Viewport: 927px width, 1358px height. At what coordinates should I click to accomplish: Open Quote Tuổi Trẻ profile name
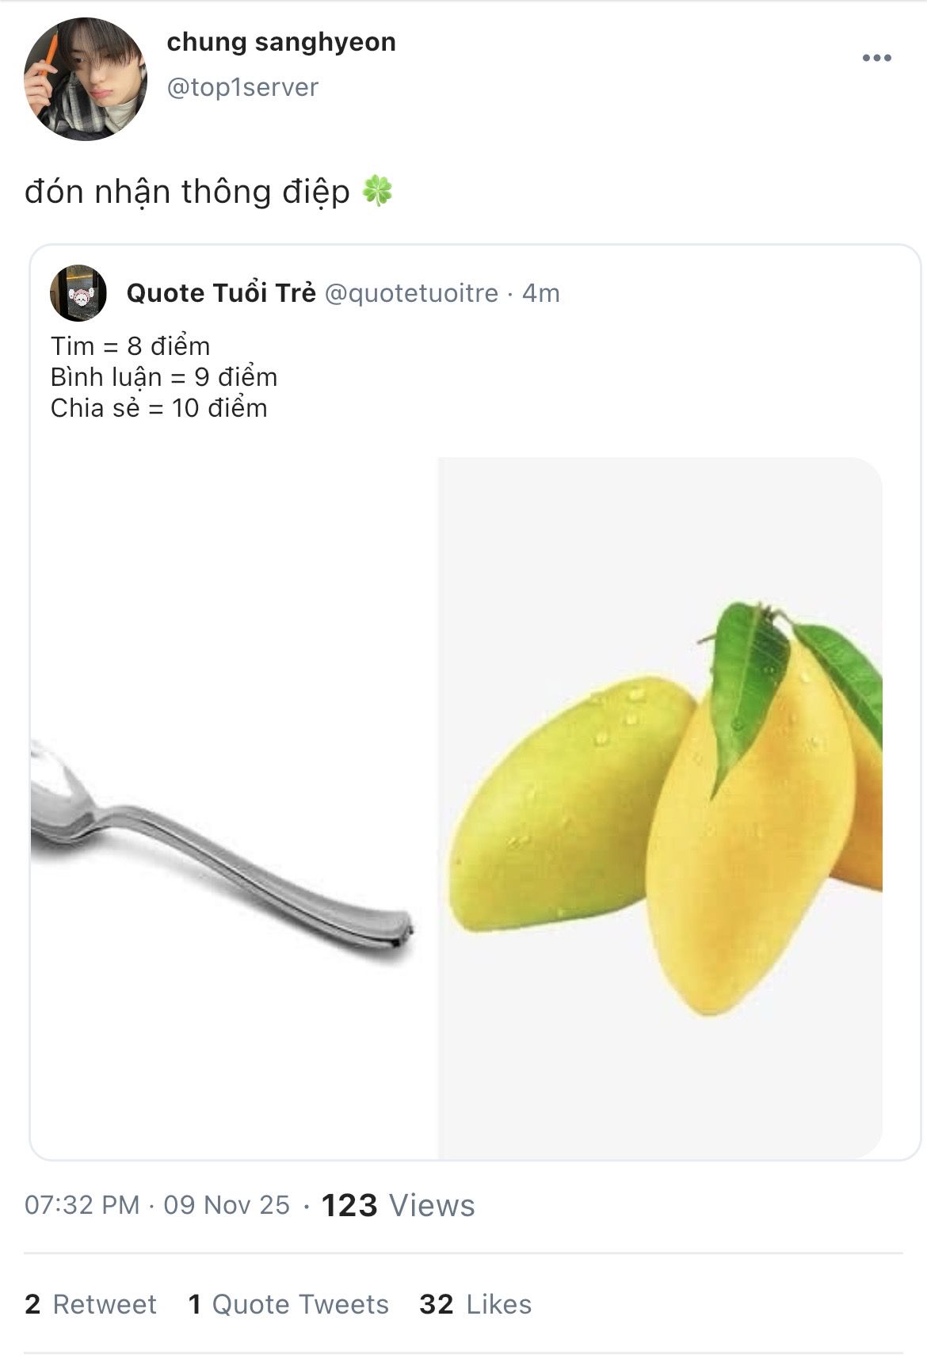tap(221, 293)
